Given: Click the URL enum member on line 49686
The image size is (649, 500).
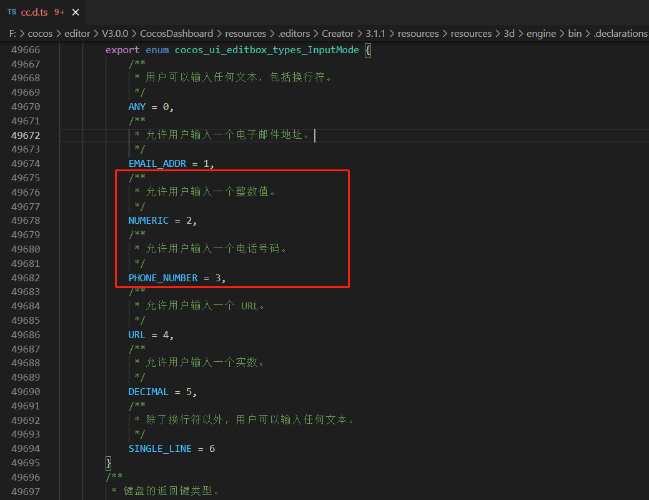Looking at the screenshot, I should coord(137,335).
